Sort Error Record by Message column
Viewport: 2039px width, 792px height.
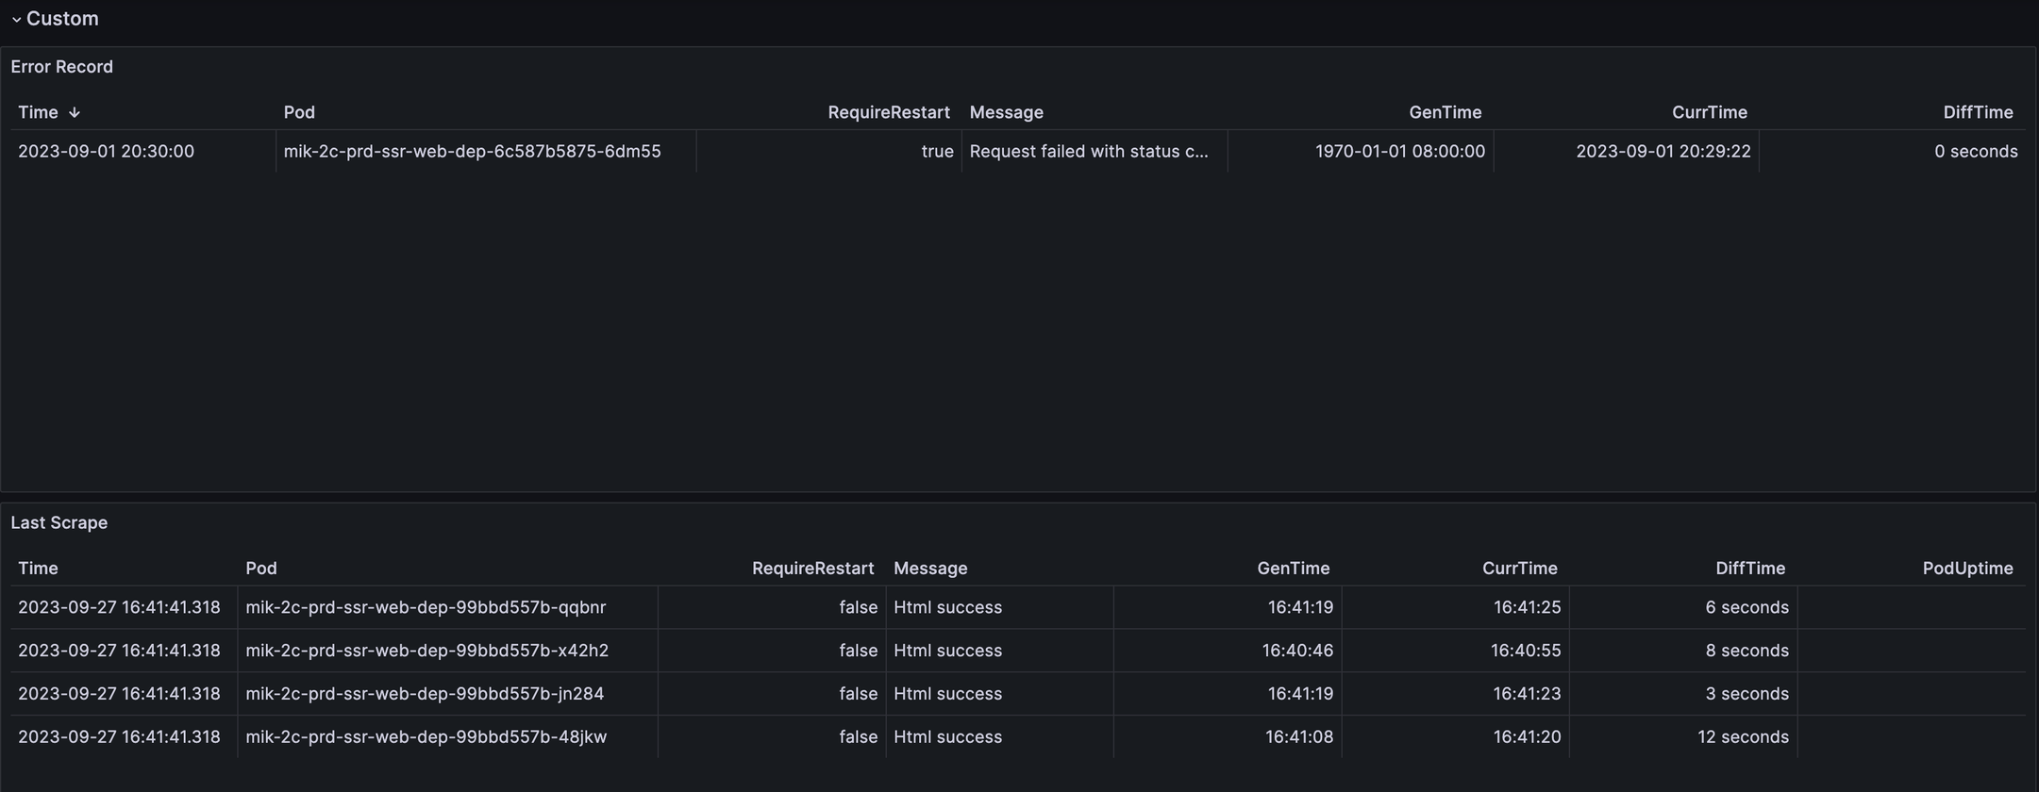click(1006, 113)
